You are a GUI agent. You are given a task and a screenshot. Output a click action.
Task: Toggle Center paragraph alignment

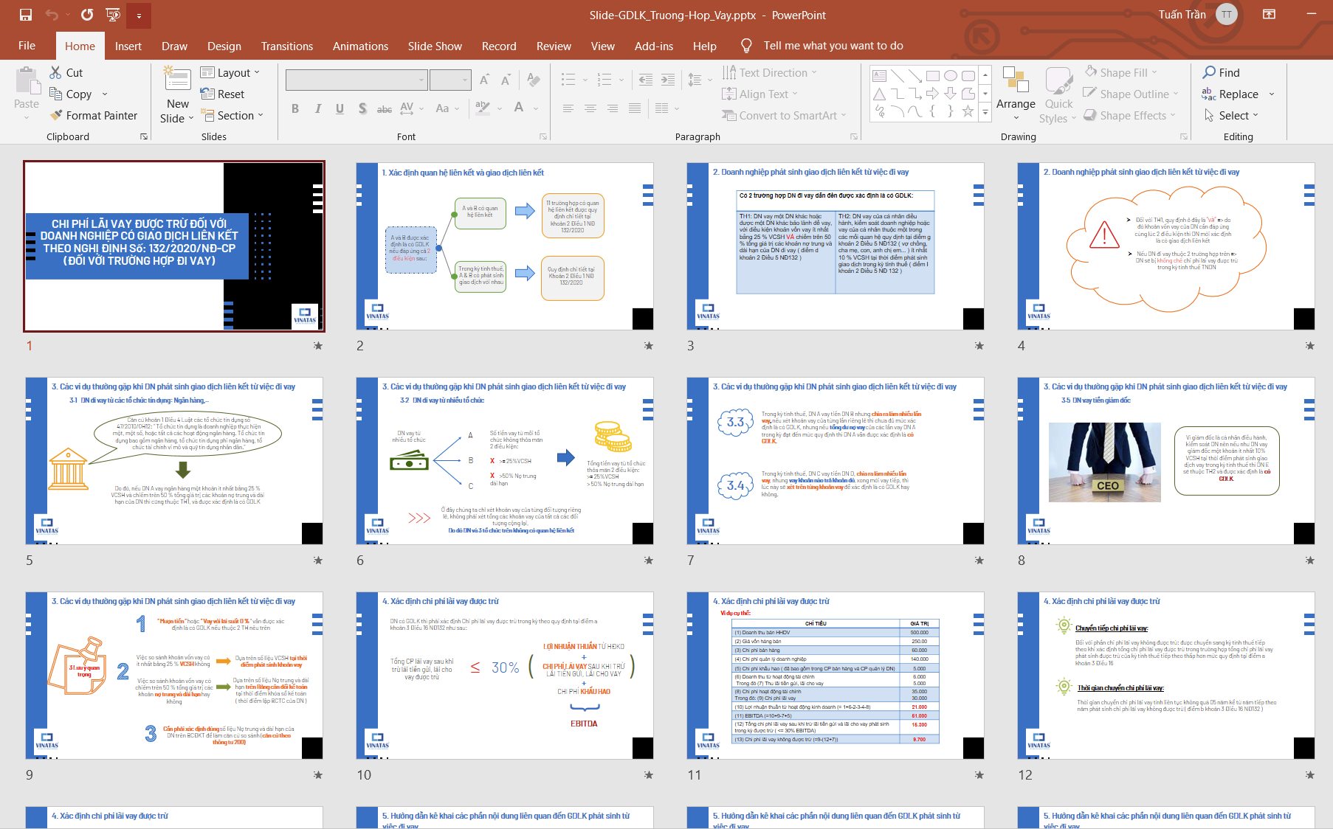pyautogui.click(x=590, y=108)
